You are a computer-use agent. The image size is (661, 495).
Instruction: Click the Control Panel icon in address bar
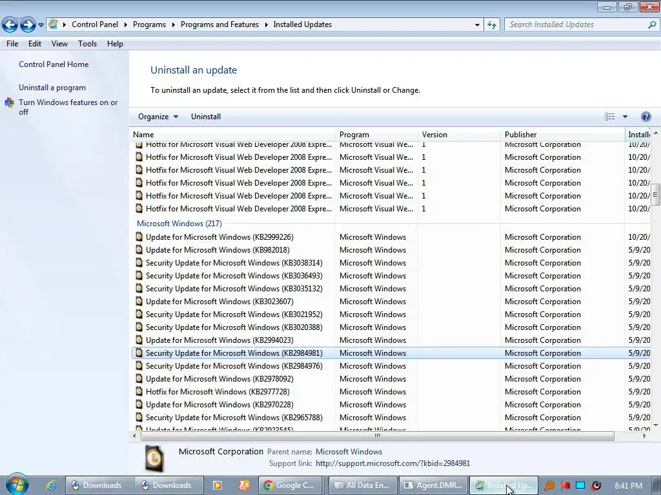tap(53, 24)
